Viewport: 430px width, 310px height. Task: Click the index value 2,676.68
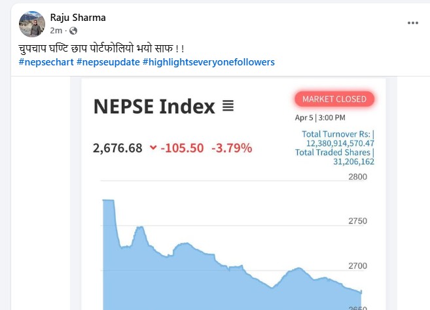click(118, 148)
